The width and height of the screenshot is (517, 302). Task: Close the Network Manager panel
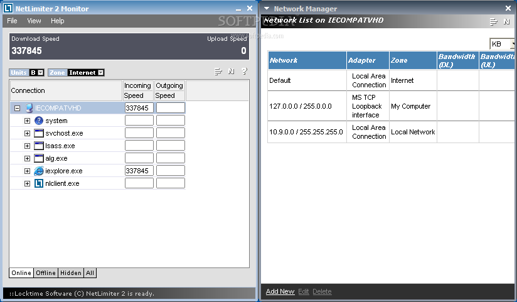click(x=508, y=8)
